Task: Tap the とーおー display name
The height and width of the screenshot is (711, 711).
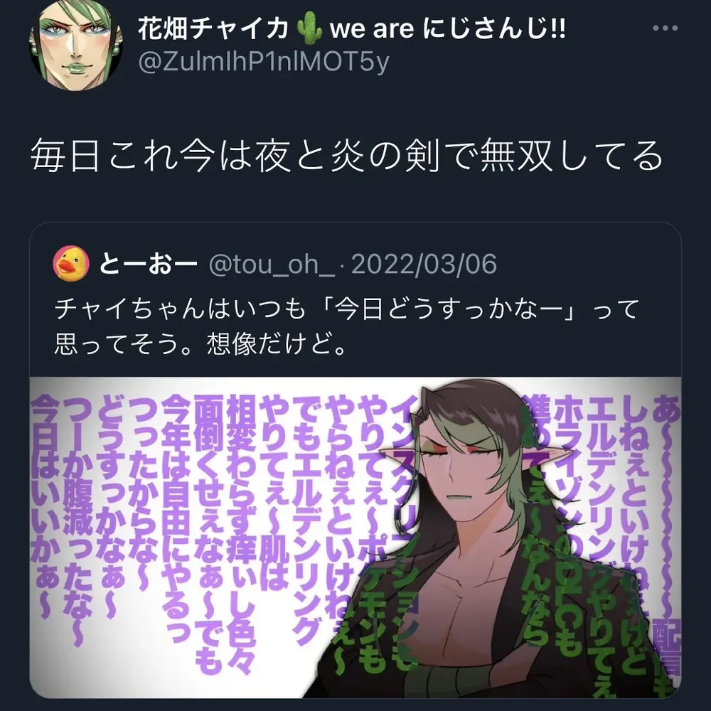Action: click(x=148, y=264)
